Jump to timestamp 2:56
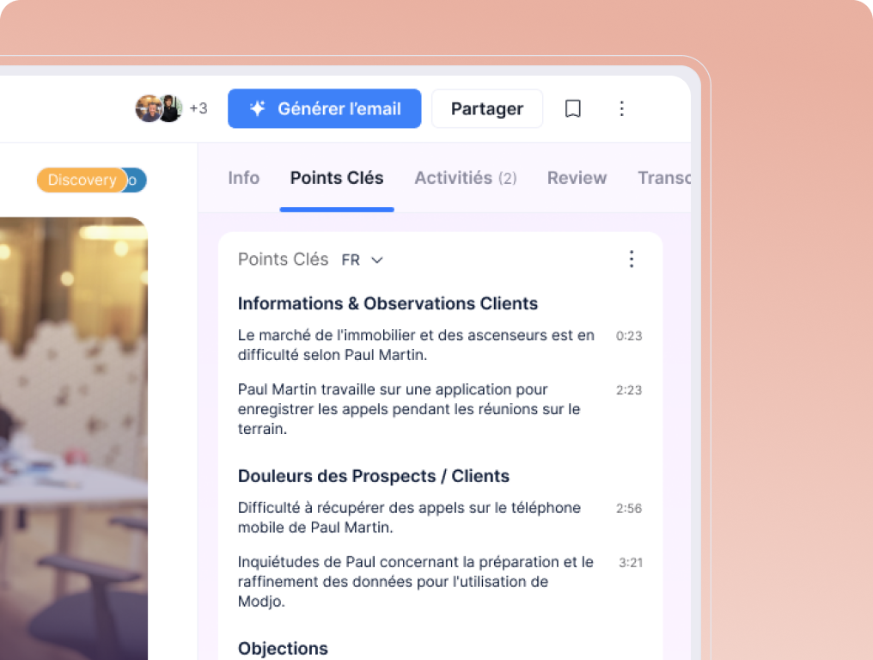Viewport: 873px width, 660px height. coord(629,509)
